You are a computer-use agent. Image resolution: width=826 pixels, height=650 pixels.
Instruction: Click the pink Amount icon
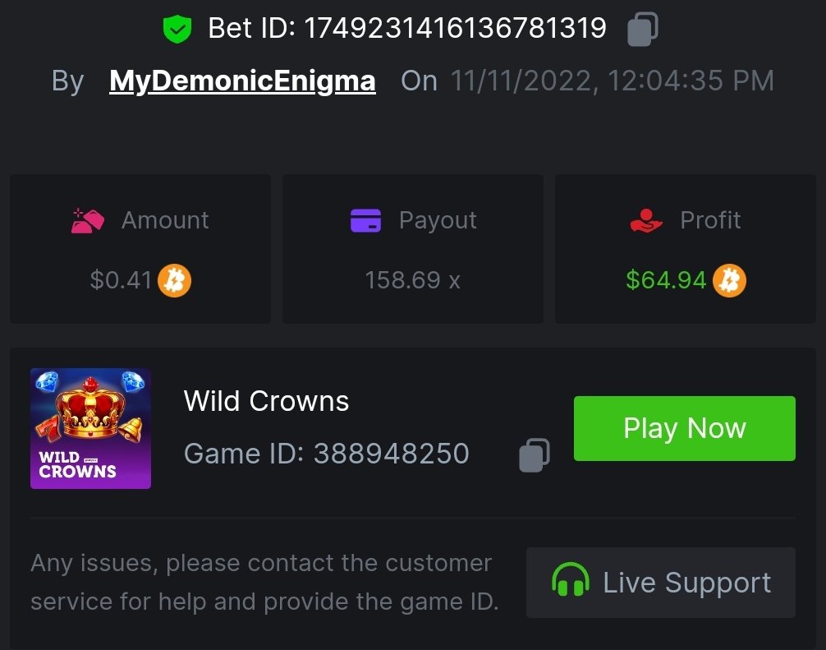pos(88,221)
